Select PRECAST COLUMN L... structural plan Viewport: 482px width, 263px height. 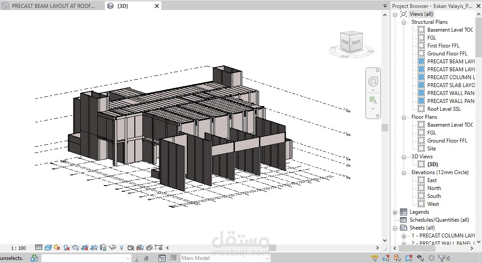pyautogui.click(x=451, y=77)
